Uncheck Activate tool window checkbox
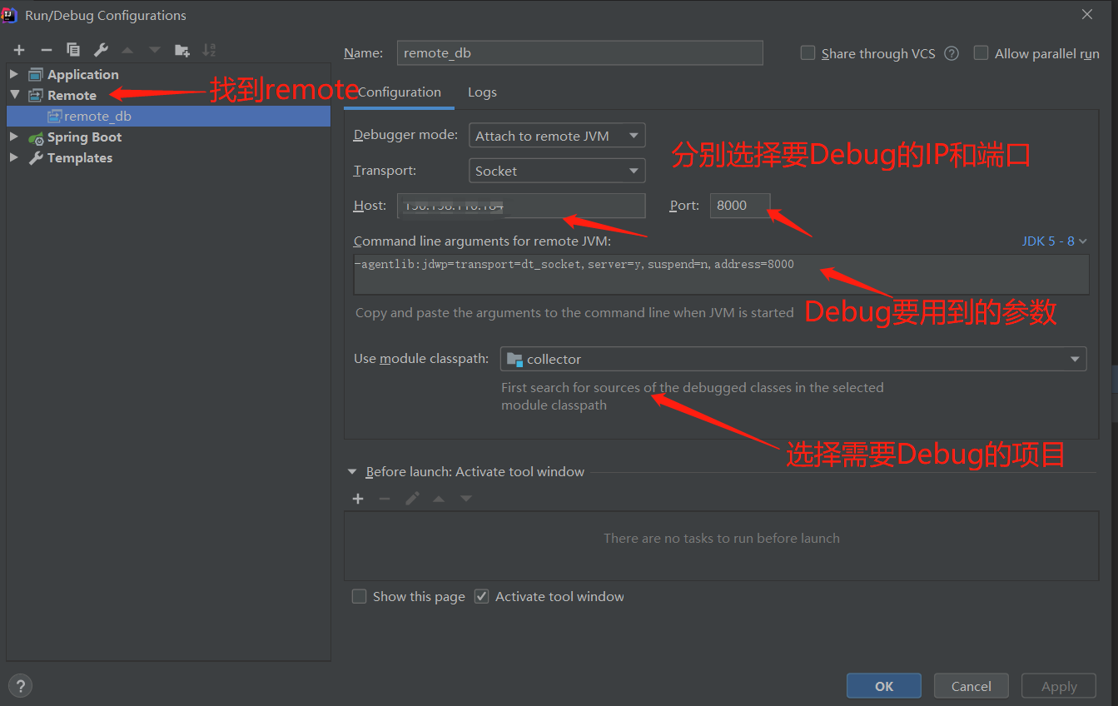 click(x=481, y=596)
